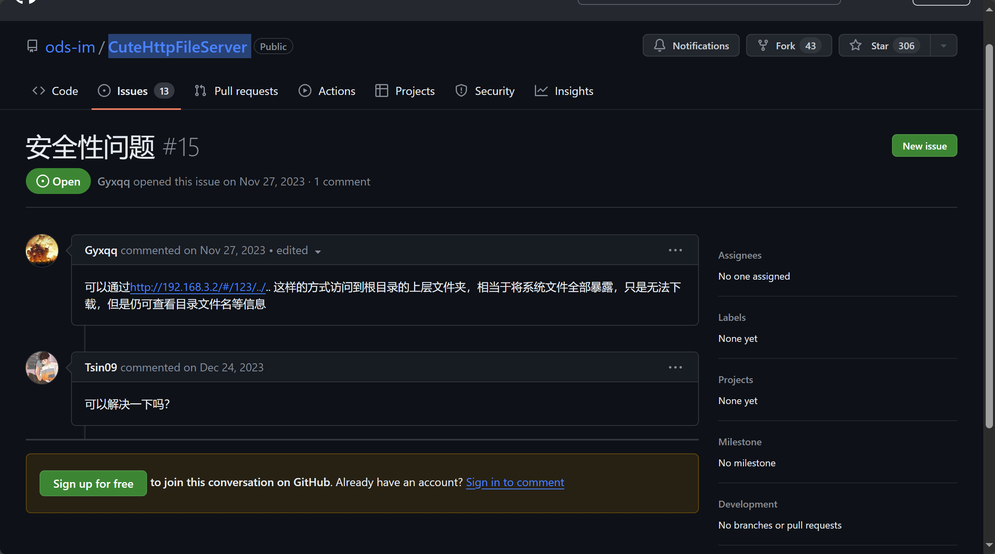Screen dimensions: 995x554
Task: Click the 1 comment text in header
Action: 342,181
